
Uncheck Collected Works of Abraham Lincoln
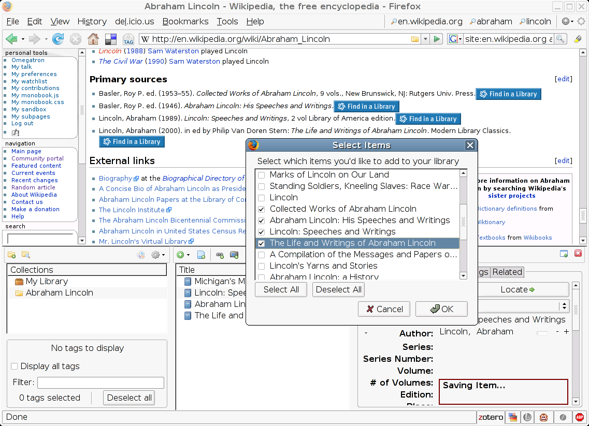[262, 209]
